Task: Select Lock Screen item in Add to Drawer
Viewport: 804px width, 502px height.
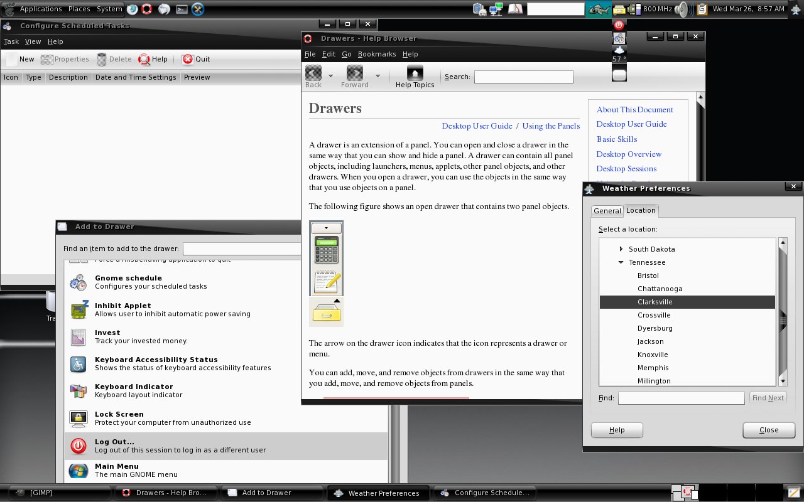Action: 226,419
